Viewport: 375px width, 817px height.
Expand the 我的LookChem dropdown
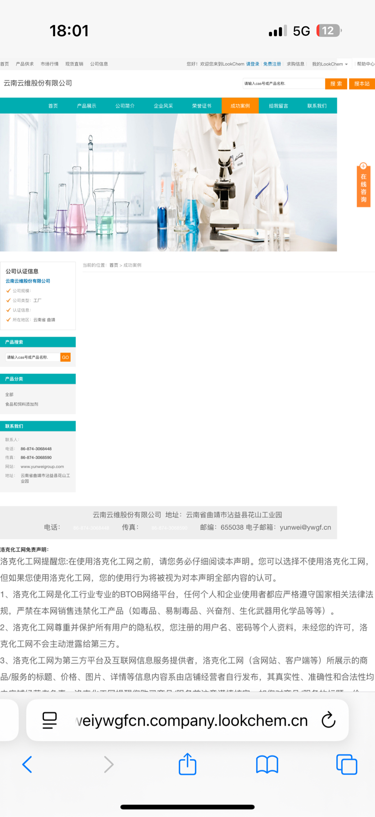pos(330,64)
